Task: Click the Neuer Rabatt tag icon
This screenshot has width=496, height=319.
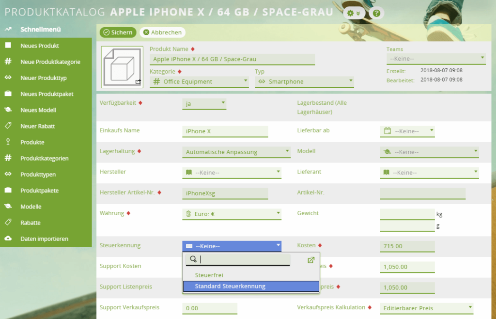Action: 8,126
